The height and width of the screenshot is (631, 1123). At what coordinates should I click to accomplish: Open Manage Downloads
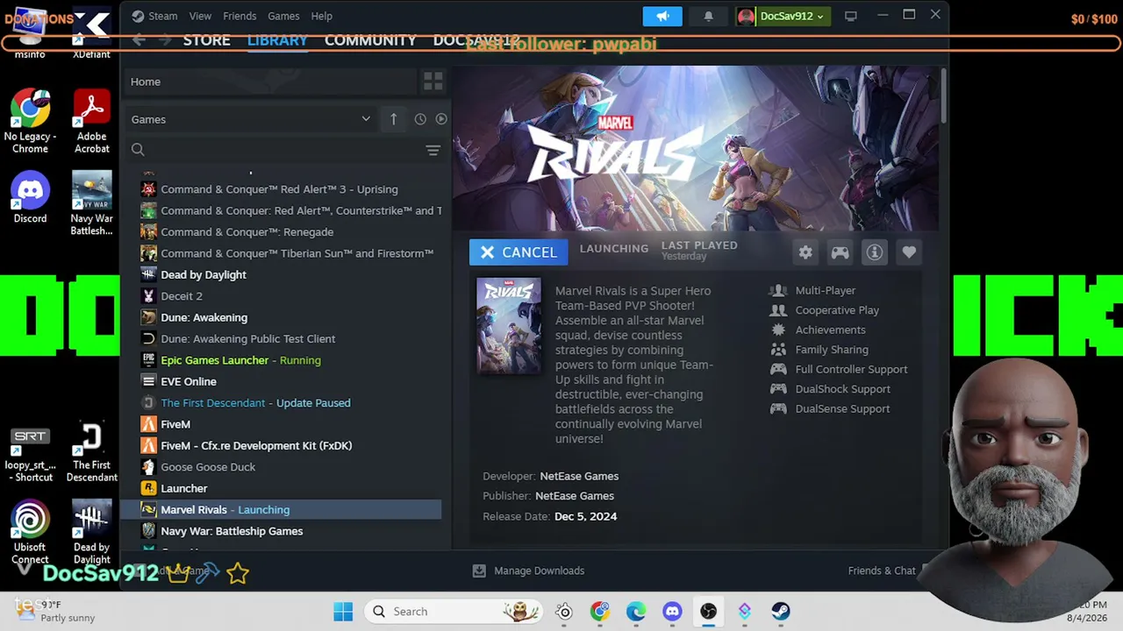point(528,571)
